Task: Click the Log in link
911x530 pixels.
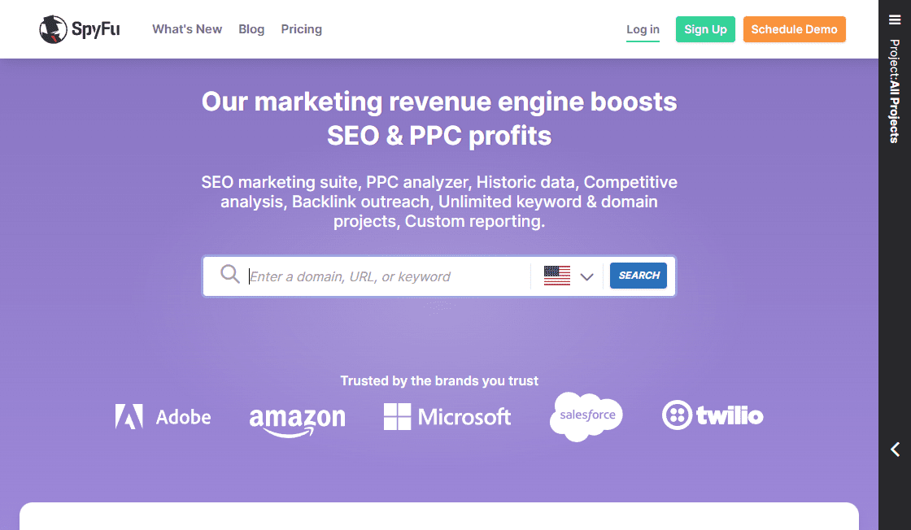Action: point(643,28)
